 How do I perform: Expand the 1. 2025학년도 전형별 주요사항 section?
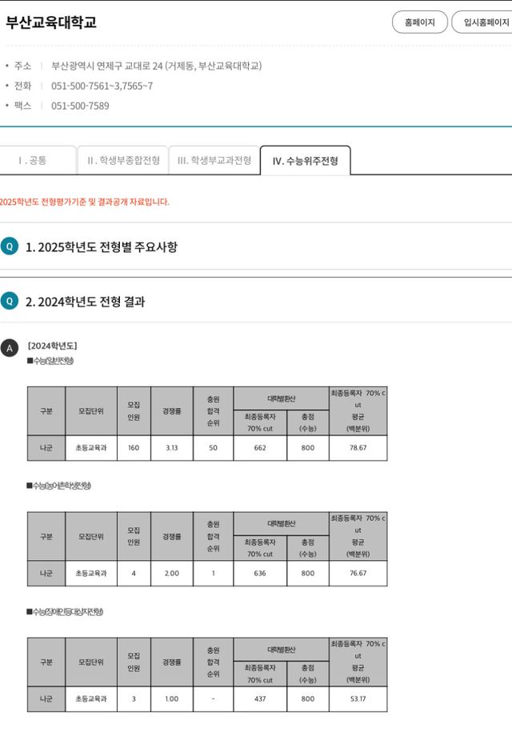pos(102,246)
